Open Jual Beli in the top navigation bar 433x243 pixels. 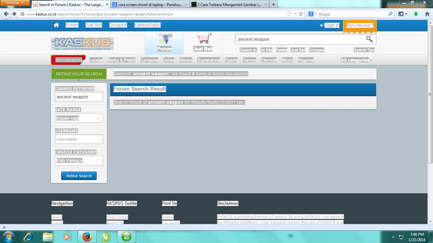(x=94, y=25)
